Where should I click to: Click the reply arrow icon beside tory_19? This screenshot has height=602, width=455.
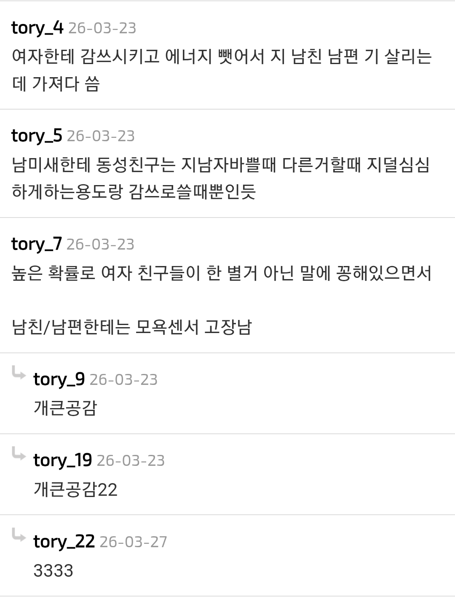[x=19, y=454]
